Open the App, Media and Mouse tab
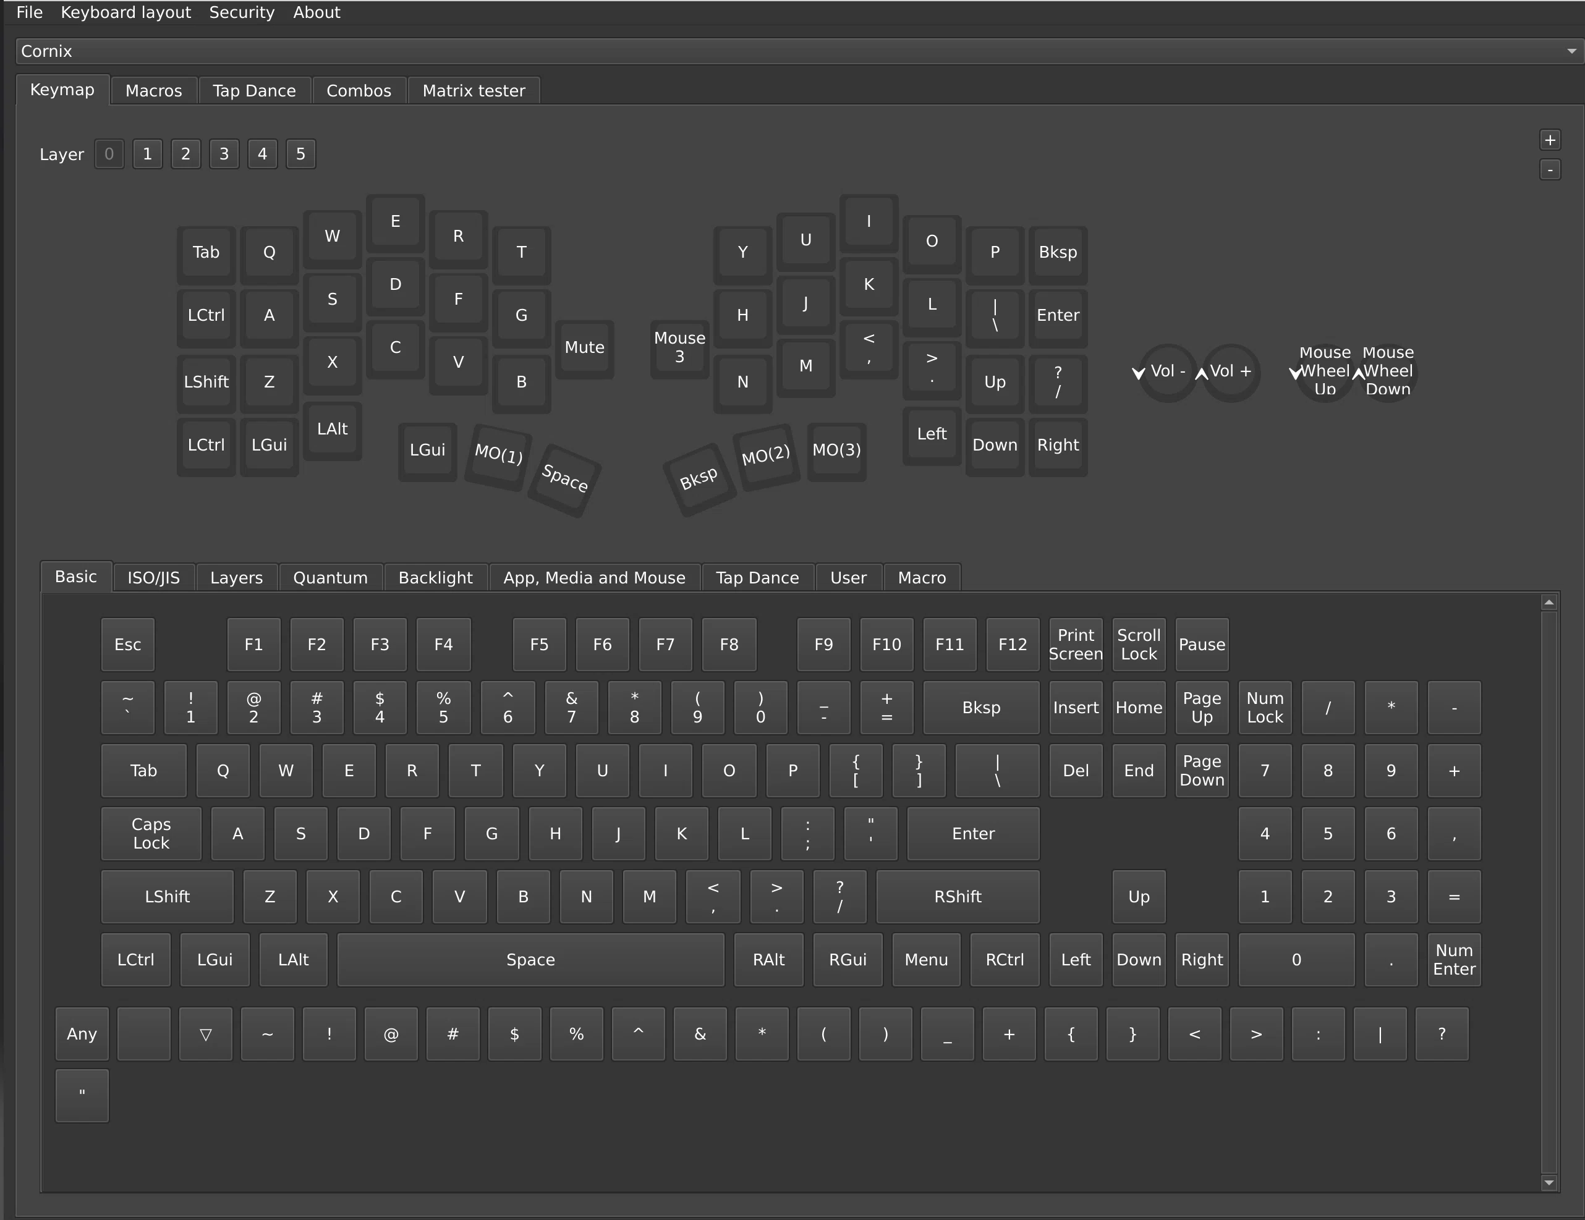 click(x=595, y=578)
